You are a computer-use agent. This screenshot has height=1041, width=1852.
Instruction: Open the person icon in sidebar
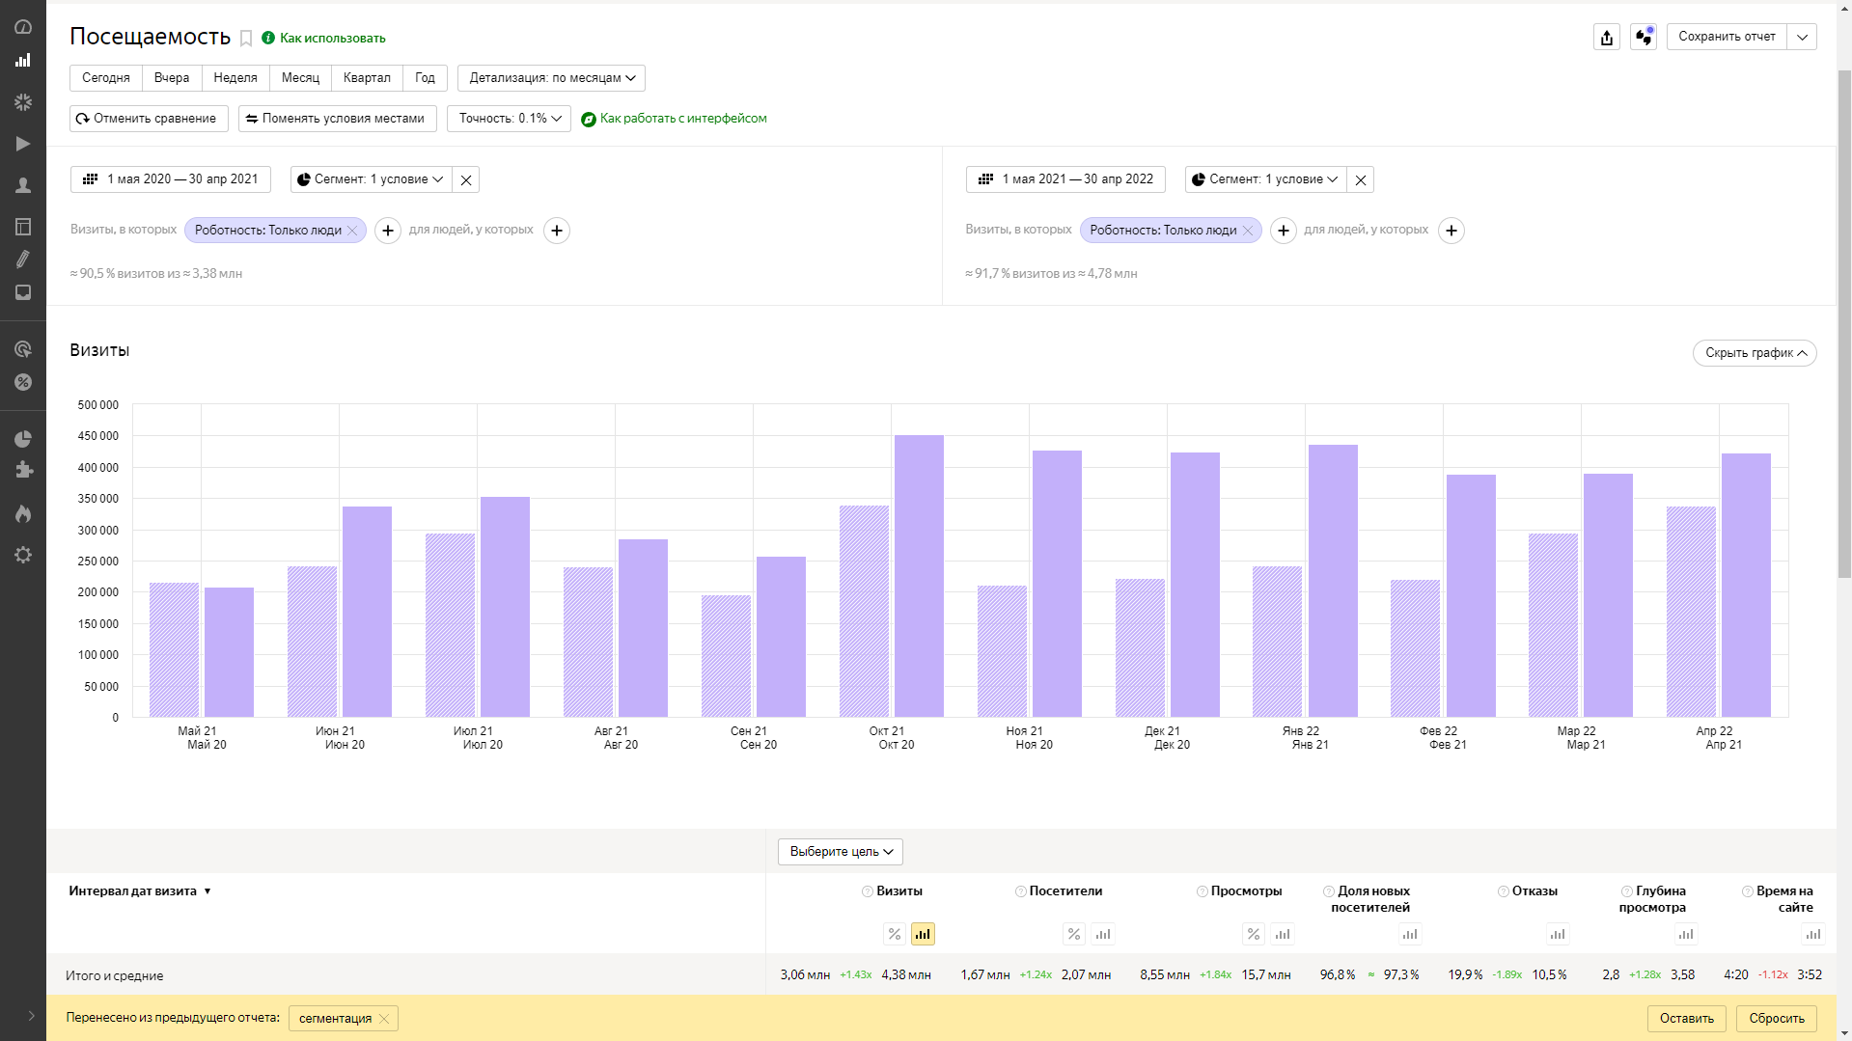(x=23, y=185)
